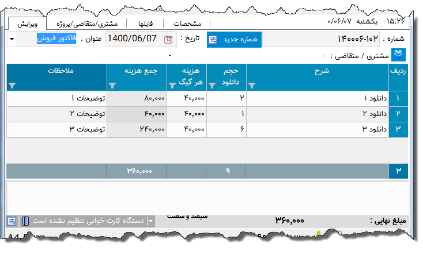Viewport: 423px width, 255px height.
Task: Open the عنوان dropdown arrow
Action: (13, 40)
